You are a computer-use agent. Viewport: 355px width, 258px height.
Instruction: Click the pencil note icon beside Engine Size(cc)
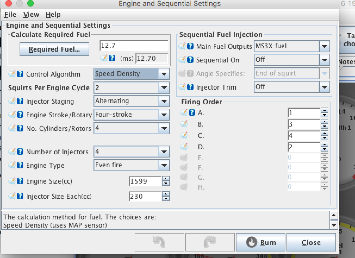[x=12, y=181]
